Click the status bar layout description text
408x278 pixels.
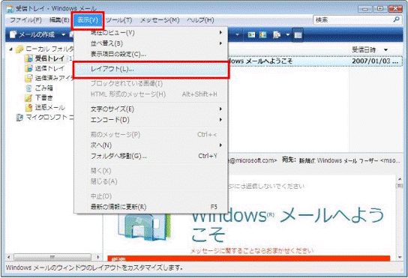[94, 268]
